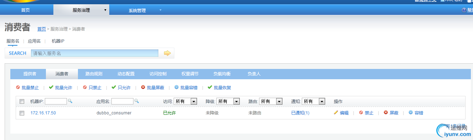Expand the 系统管理 menu arrow
Screen dimensions: 473x140
[x=161, y=10]
